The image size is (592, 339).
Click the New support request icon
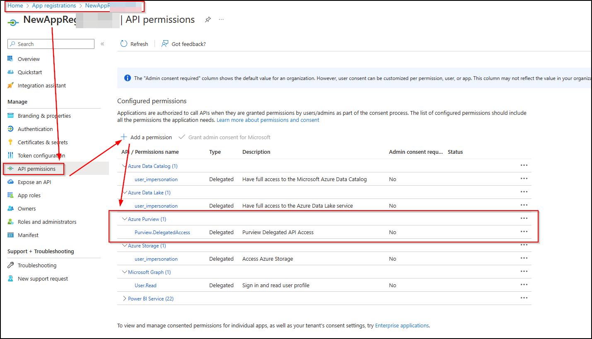[11, 278]
